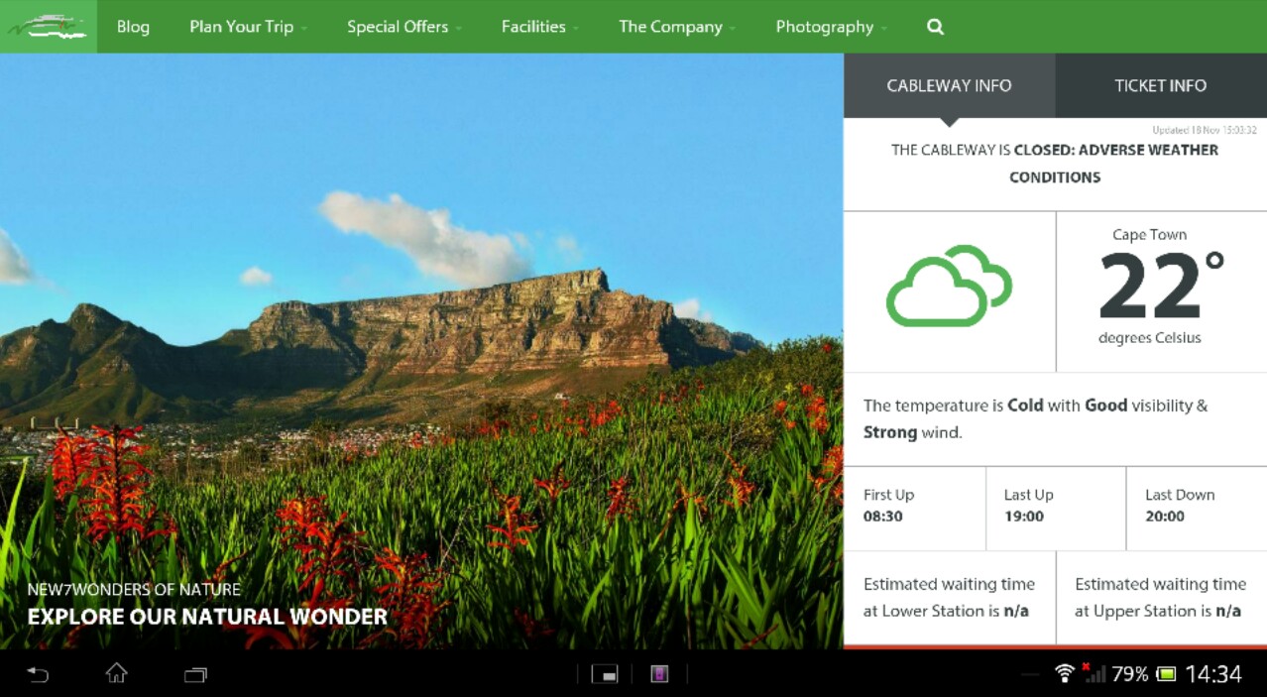The width and height of the screenshot is (1267, 697).
Task: Open the Photography dropdown
Action: pos(831,27)
